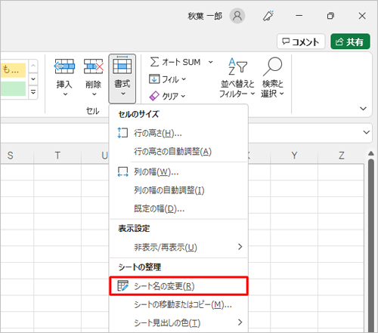Screen dimensions: 378x333
Task: Minimize the Excel window
Action: pyautogui.click(x=299, y=16)
